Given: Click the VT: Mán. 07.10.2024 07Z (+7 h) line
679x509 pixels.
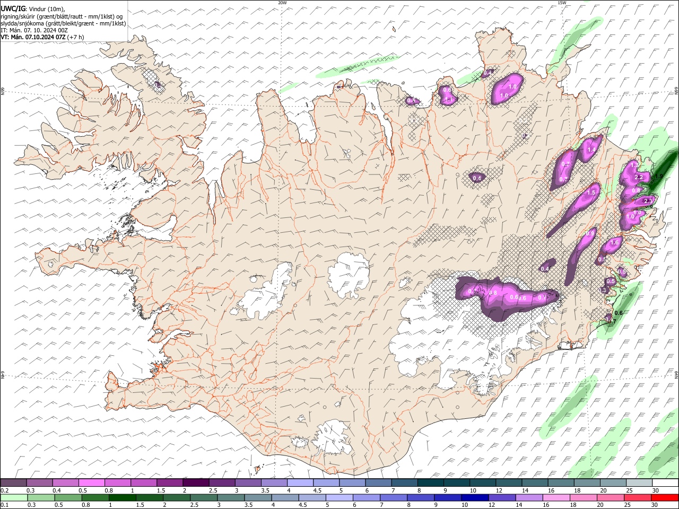Looking at the screenshot, I should [x=42, y=37].
